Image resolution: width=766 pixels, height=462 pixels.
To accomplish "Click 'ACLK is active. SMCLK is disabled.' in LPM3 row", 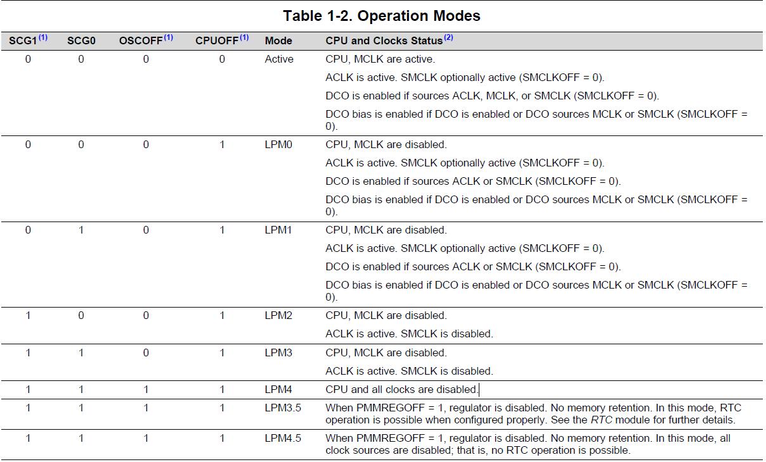I will (x=409, y=371).
